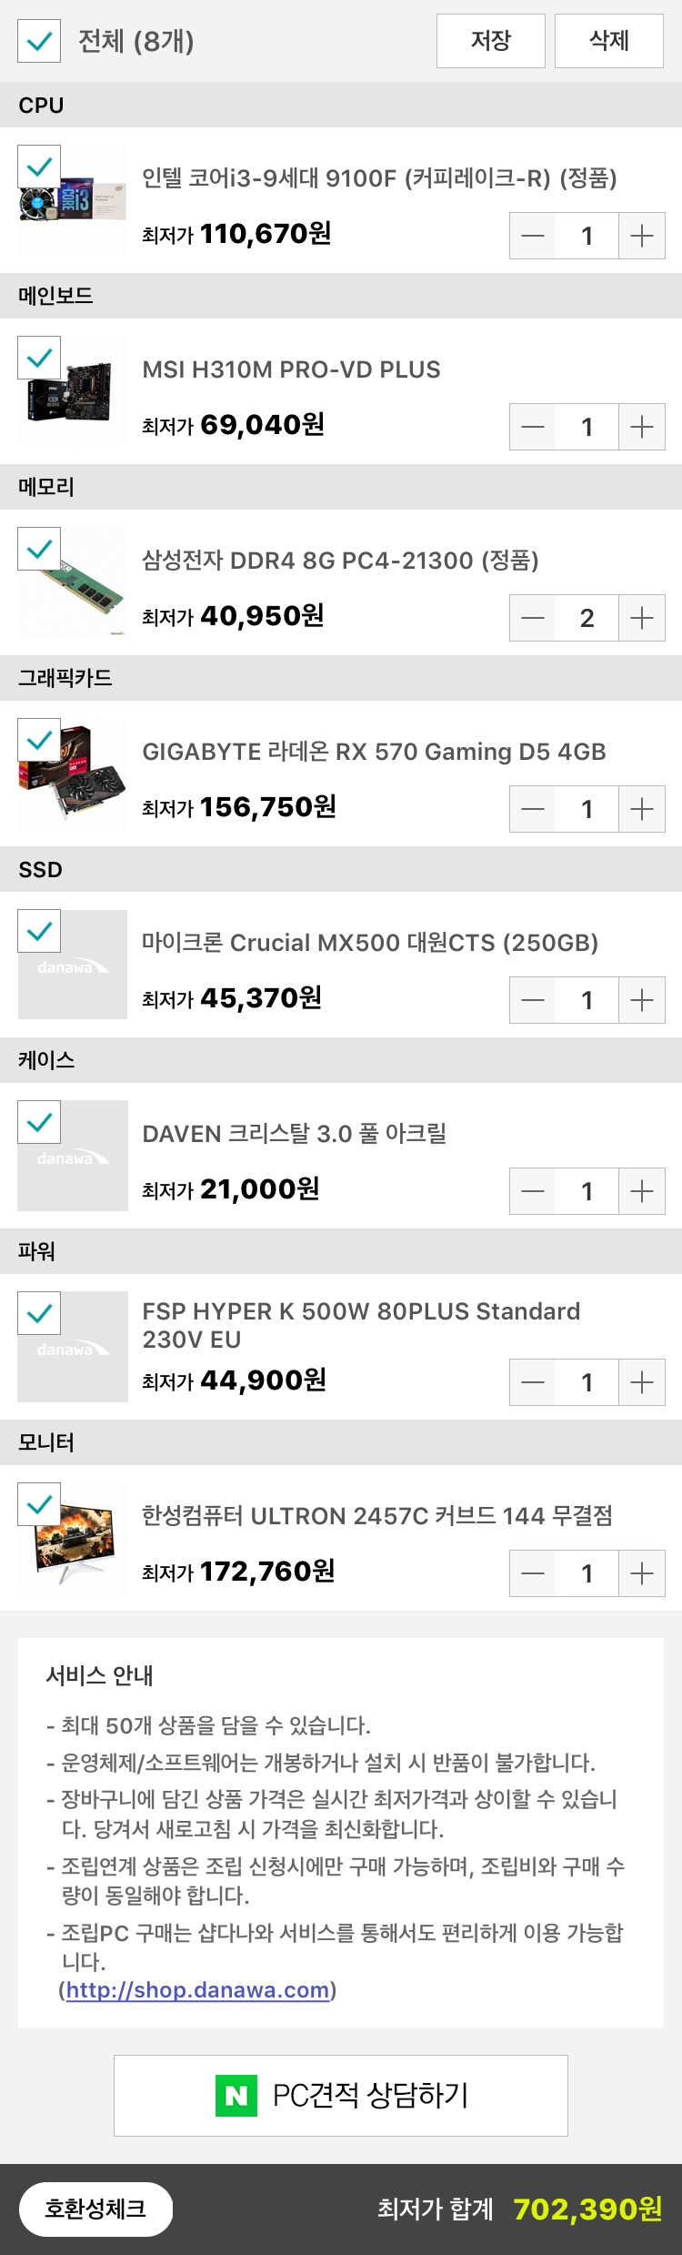
Task: Uncheck the Intel Core i3-9100F item
Action: pyautogui.click(x=39, y=167)
